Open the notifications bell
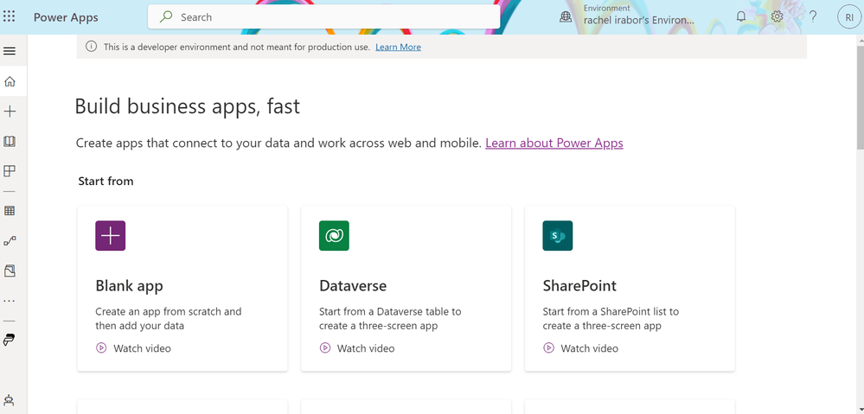 coord(741,16)
